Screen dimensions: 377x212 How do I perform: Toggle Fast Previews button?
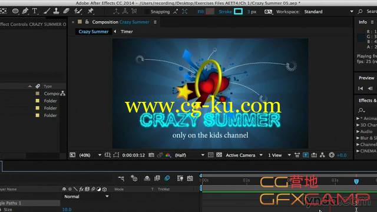point(306,155)
